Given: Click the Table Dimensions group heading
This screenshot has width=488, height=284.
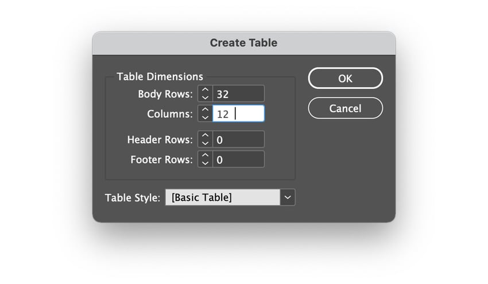Looking at the screenshot, I should [x=160, y=76].
